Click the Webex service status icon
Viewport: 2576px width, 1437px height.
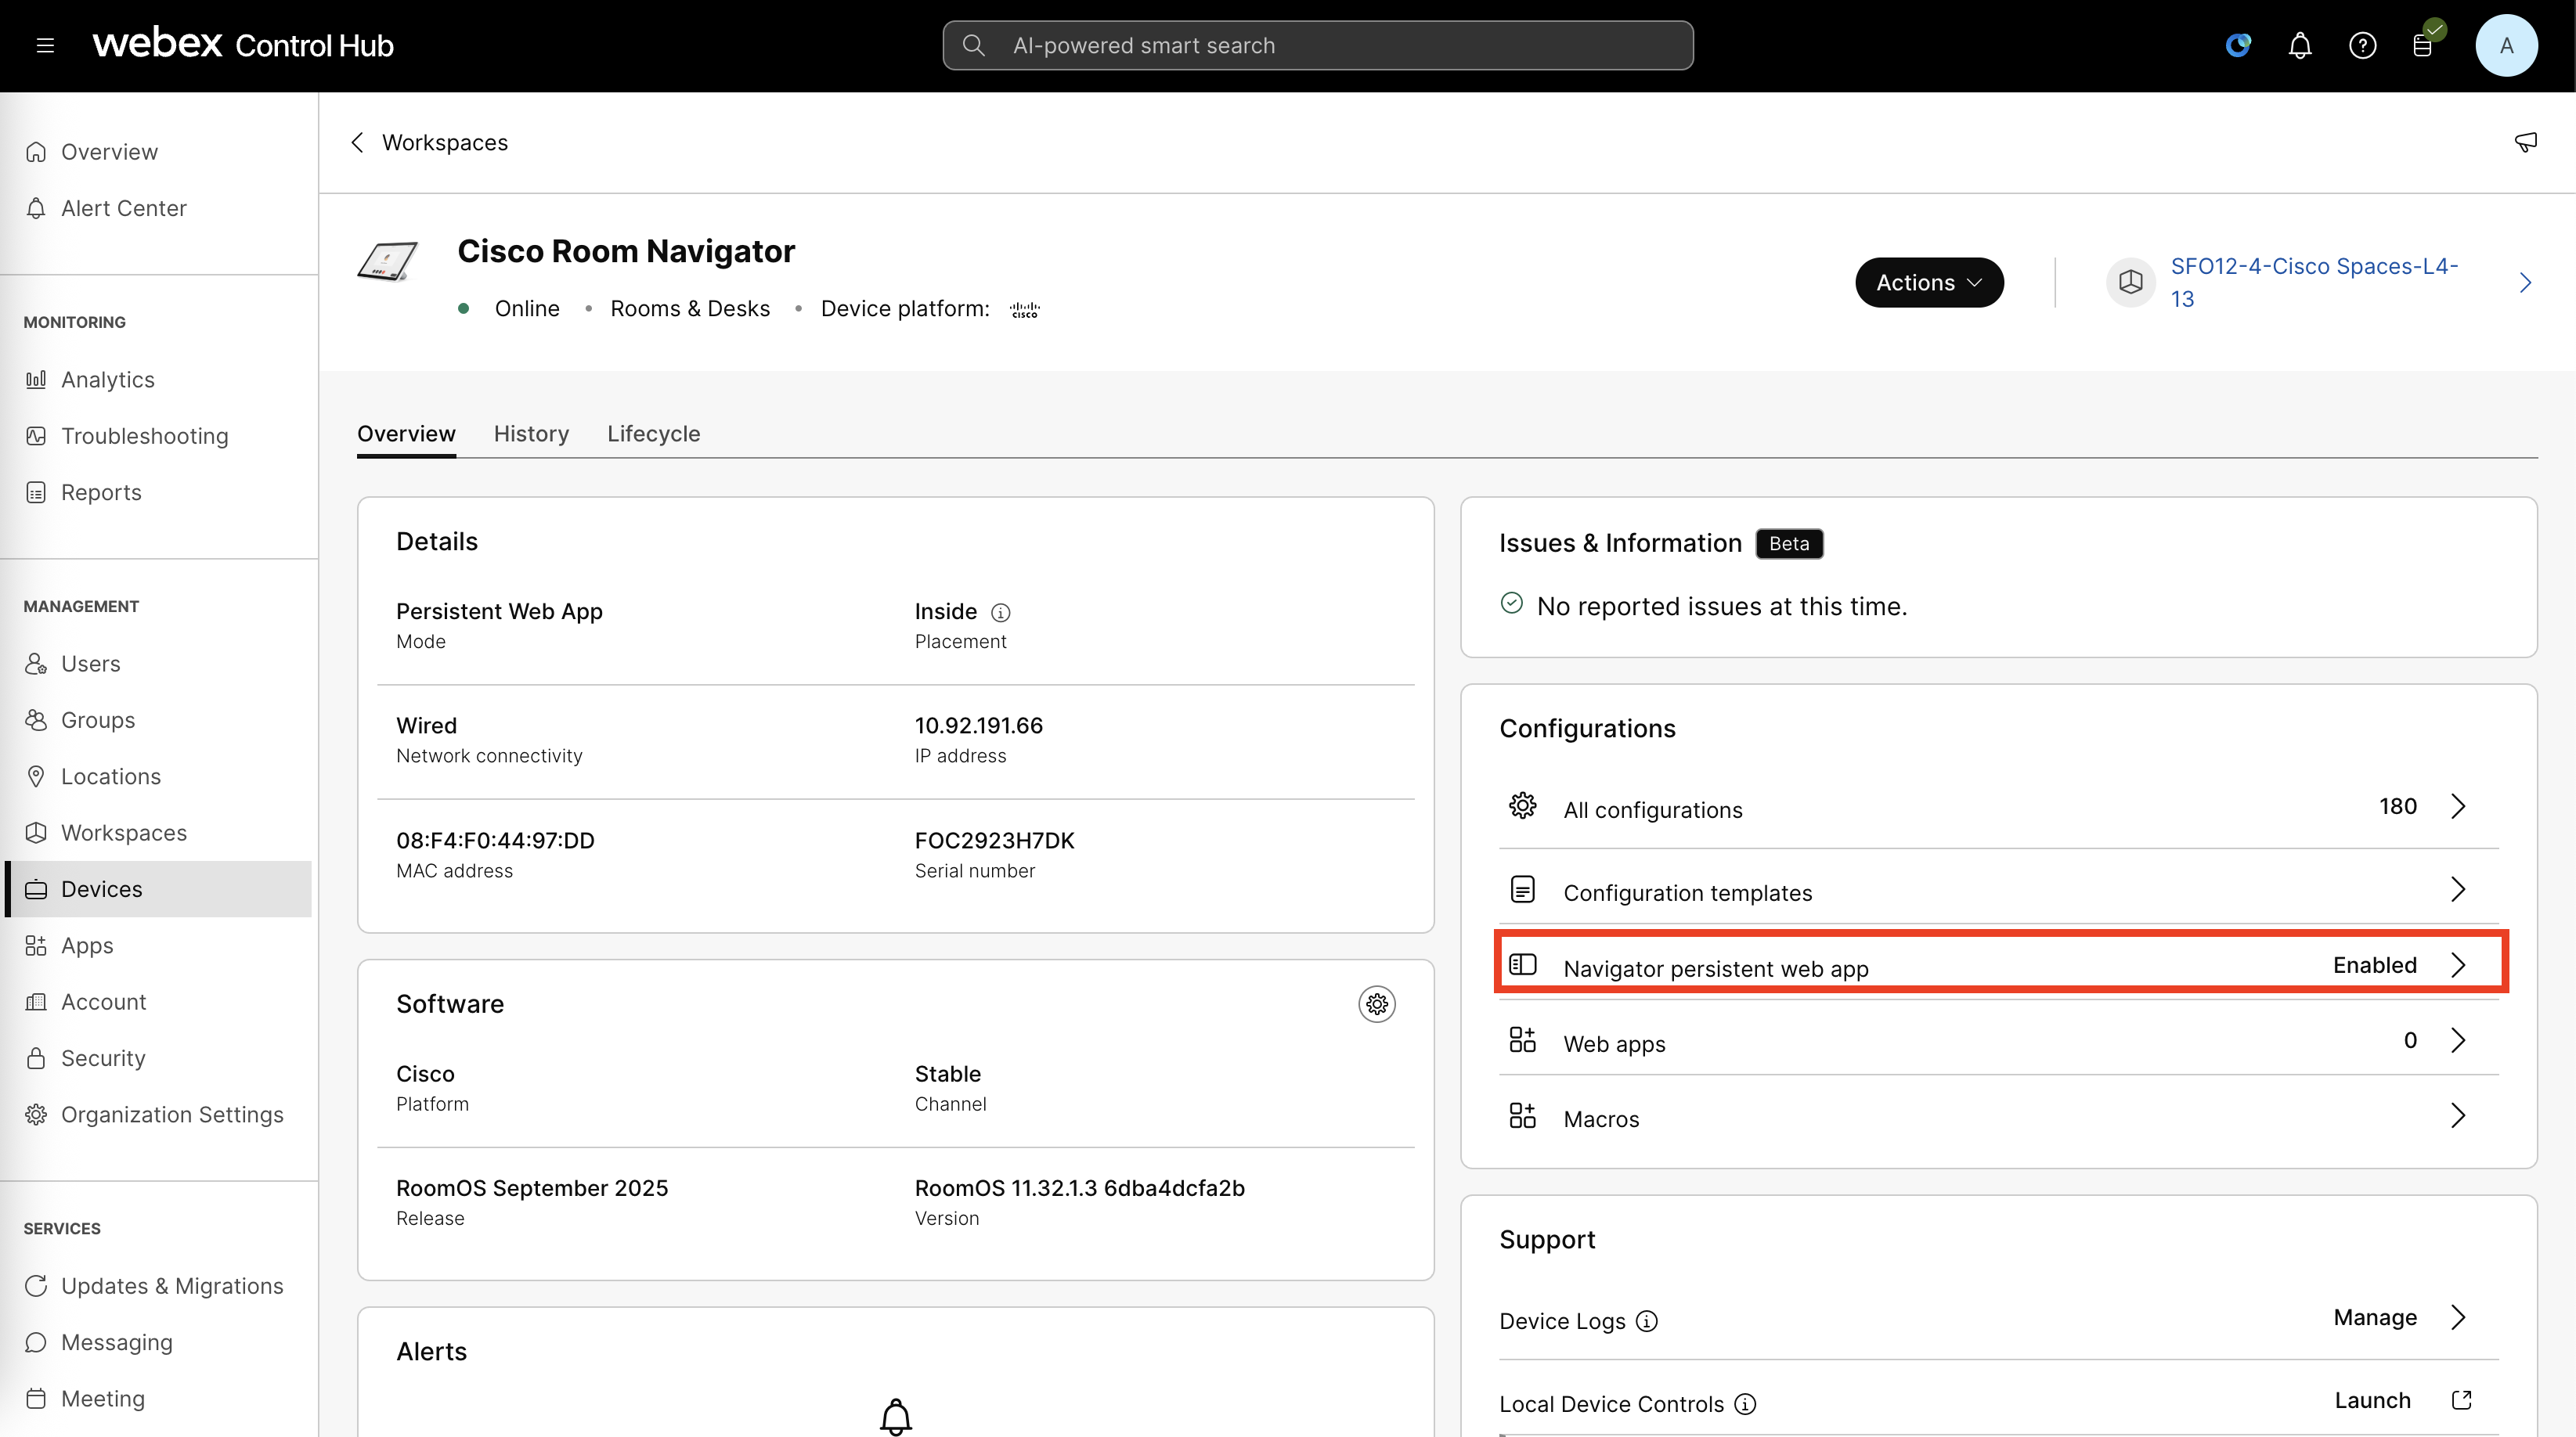click(x=2239, y=45)
